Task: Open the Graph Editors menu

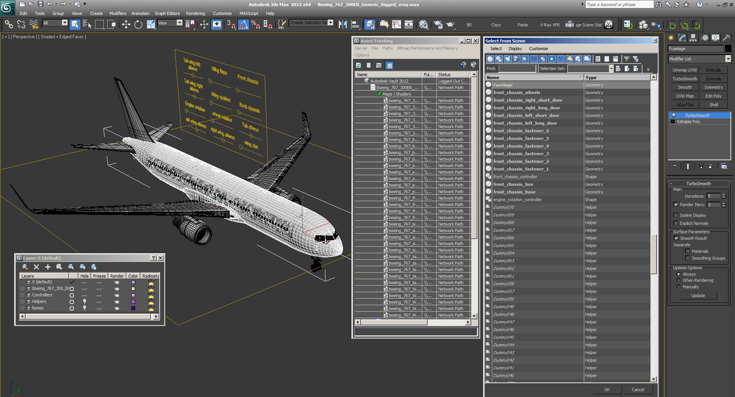Action: 167,13
